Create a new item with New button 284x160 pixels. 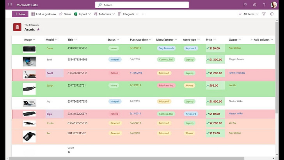pyautogui.click(x=20, y=14)
